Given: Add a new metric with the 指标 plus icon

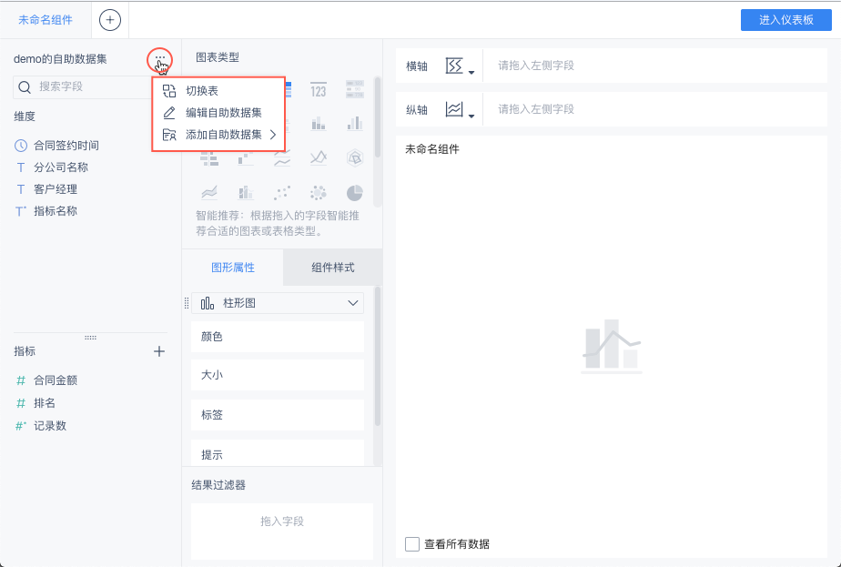Looking at the screenshot, I should [159, 351].
